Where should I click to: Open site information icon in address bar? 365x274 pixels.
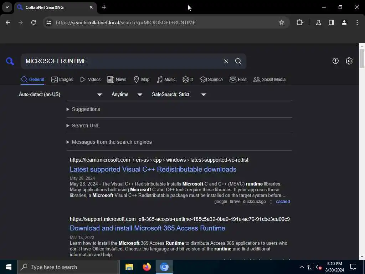point(48,22)
